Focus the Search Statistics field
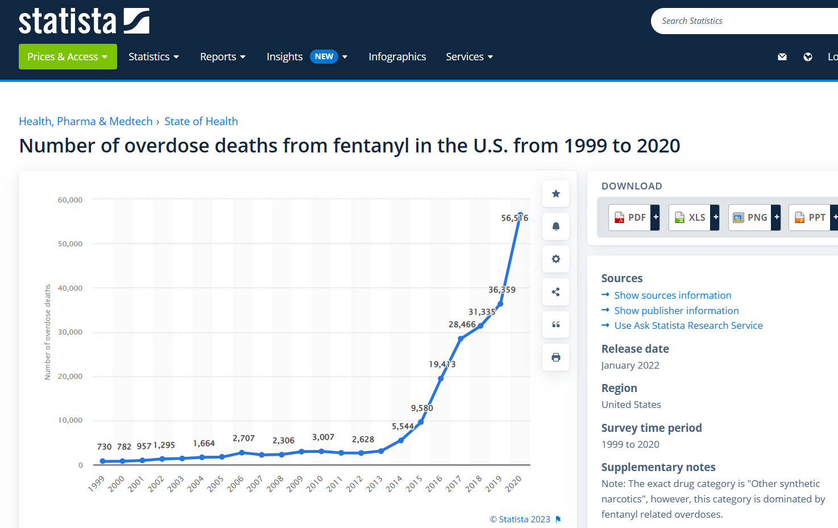The height and width of the screenshot is (528, 838). tap(744, 21)
